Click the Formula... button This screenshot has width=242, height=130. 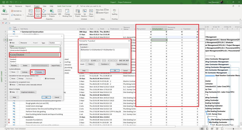pos(39,72)
